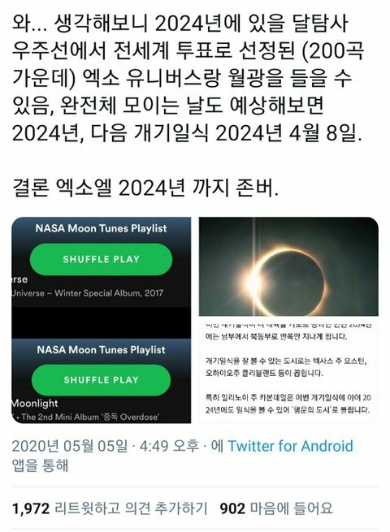The height and width of the screenshot is (532, 390).
Task: Tap the upper SHUFFLE PLAY green button
Action: 101,259
